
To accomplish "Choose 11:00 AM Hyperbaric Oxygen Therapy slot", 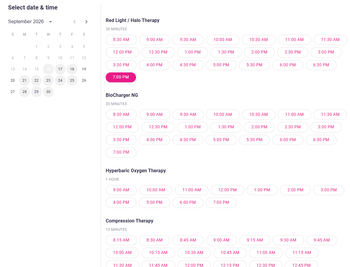I will pos(191,190).
